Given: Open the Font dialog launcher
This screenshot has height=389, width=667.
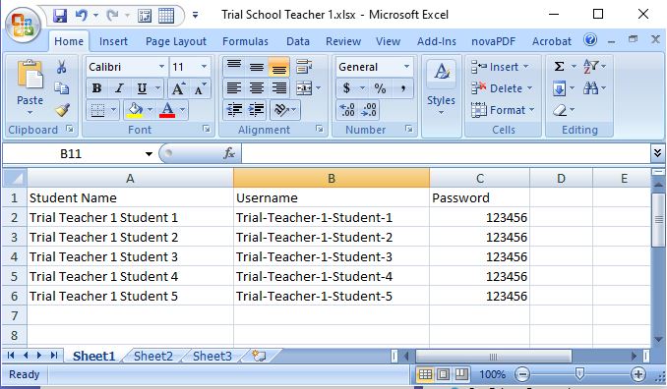Looking at the screenshot, I should pos(207,129).
